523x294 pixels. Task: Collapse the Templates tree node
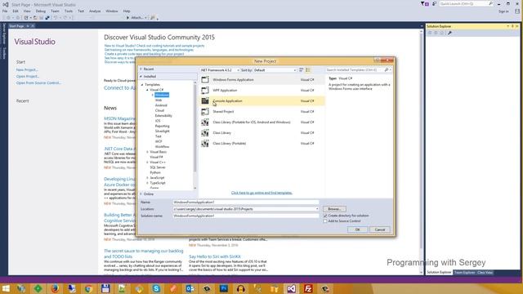click(142, 85)
